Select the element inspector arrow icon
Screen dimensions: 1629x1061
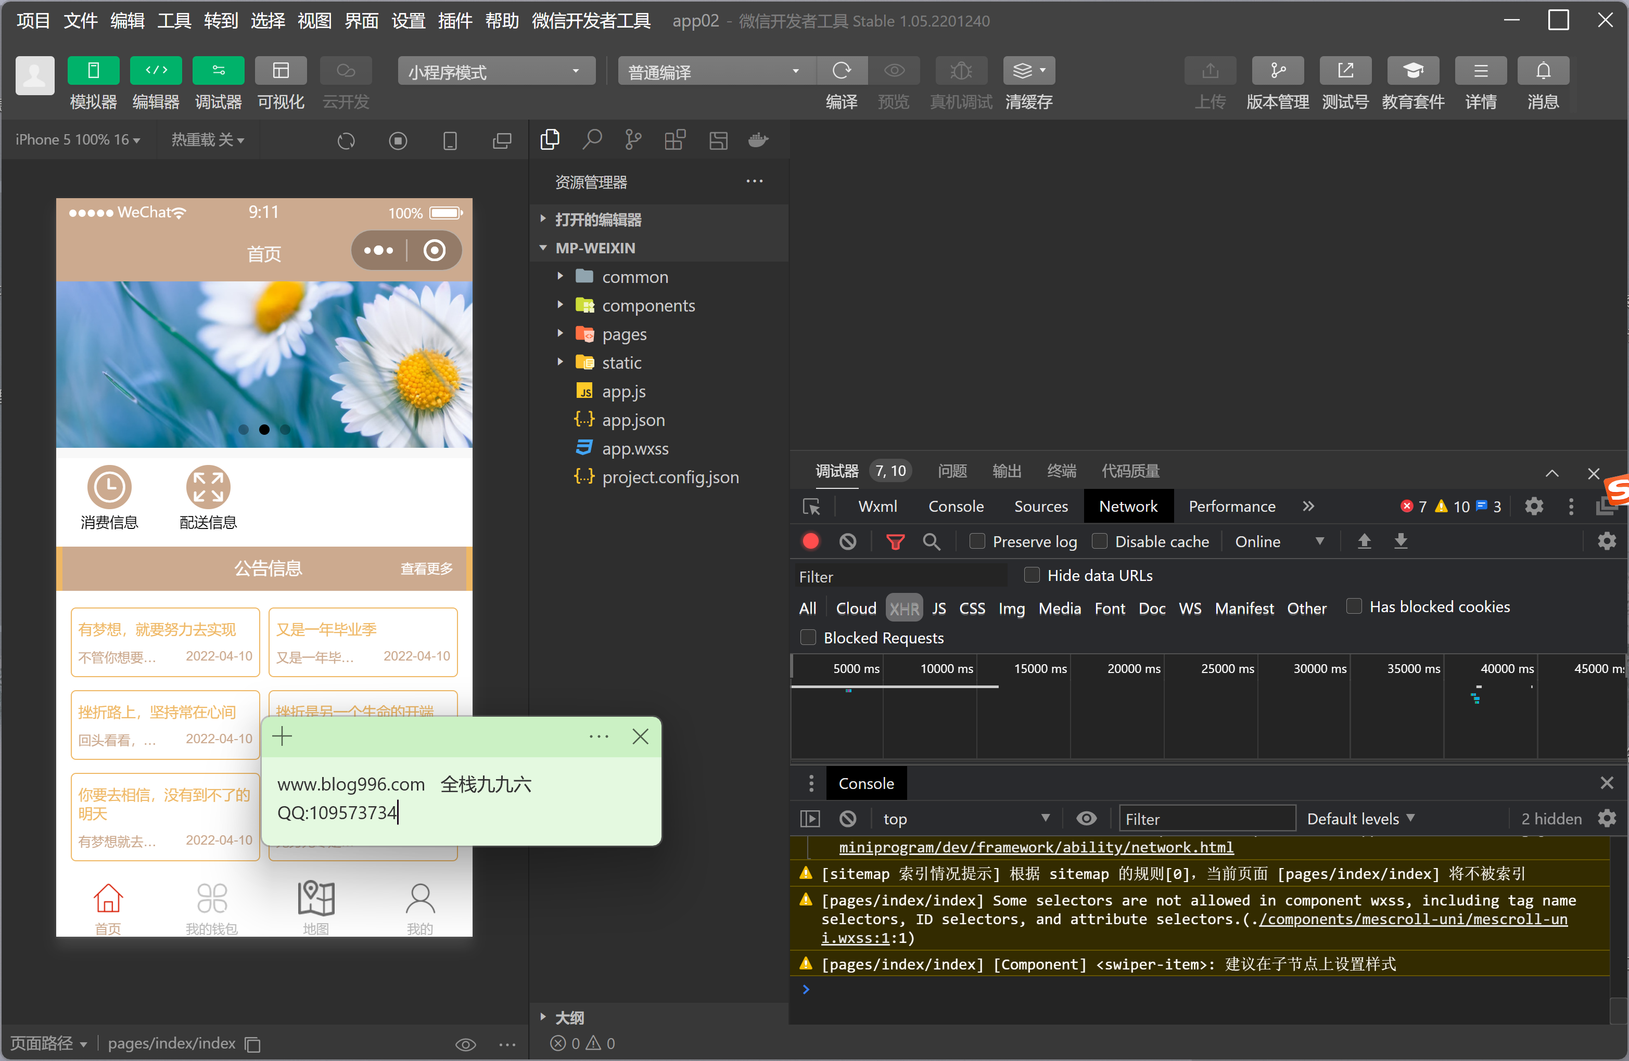click(811, 507)
